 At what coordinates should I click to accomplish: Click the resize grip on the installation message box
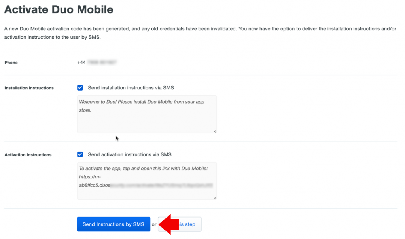click(215, 131)
